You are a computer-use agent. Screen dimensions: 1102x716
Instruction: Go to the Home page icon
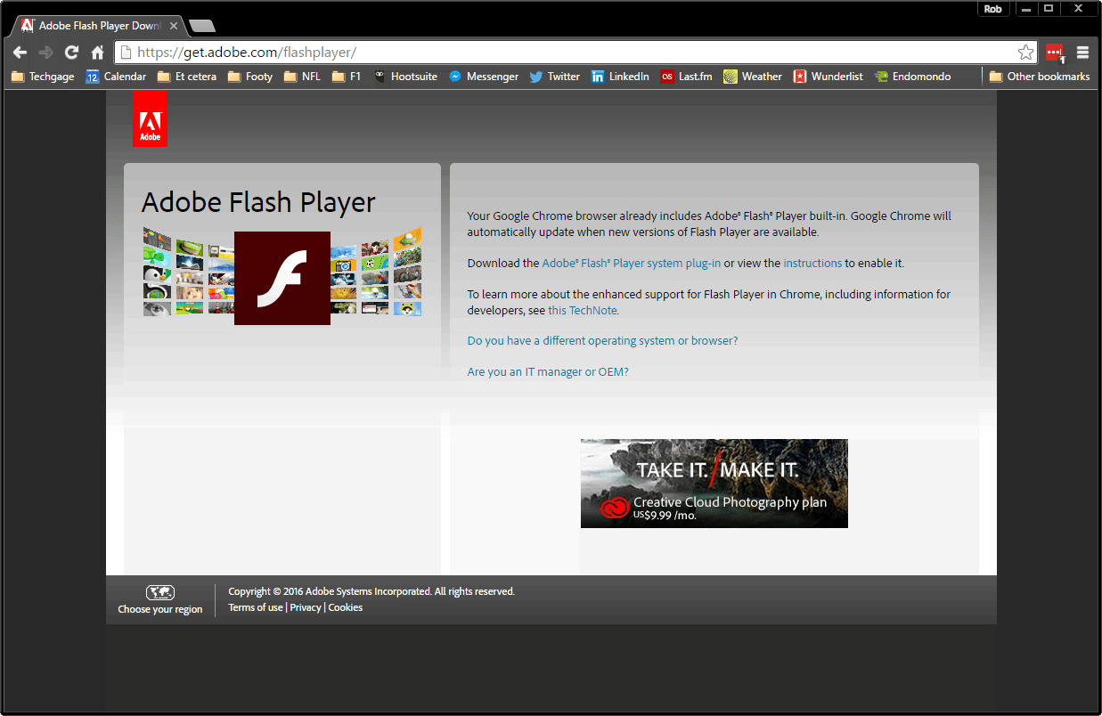(98, 53)
